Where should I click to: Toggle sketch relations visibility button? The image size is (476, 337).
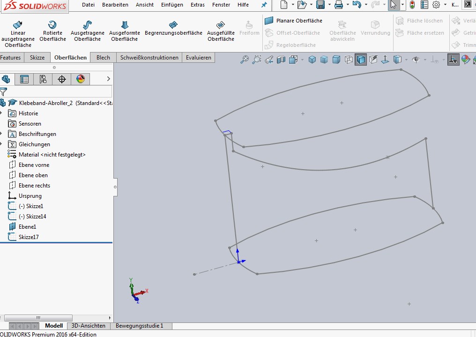point(453,60)
